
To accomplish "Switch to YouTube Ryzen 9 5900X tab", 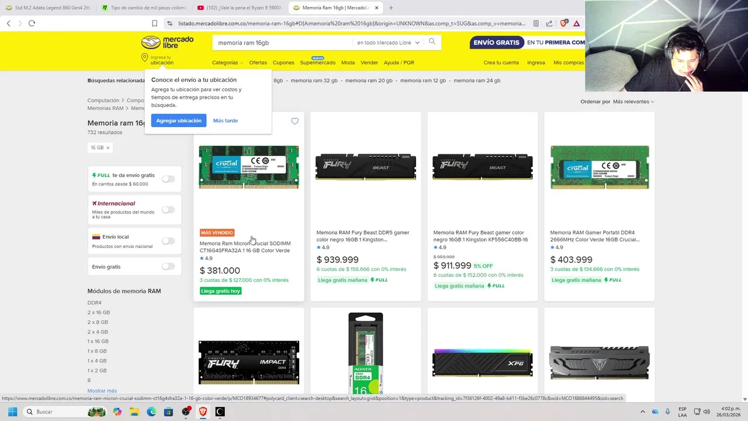I will click(238, 8).
